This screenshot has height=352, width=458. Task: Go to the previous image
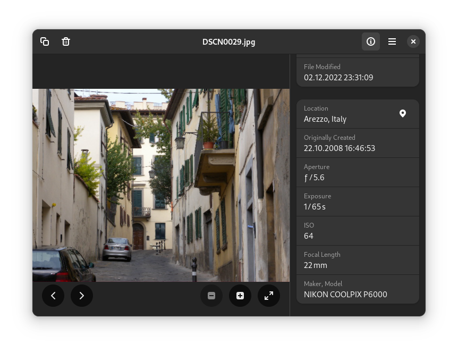[x=53, y=296]
